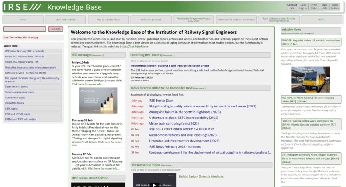The height and width of the screenshot is (187, 346).
Task: Open Roadmap development virtual coupling topic
Action: [x=210, y=152]
